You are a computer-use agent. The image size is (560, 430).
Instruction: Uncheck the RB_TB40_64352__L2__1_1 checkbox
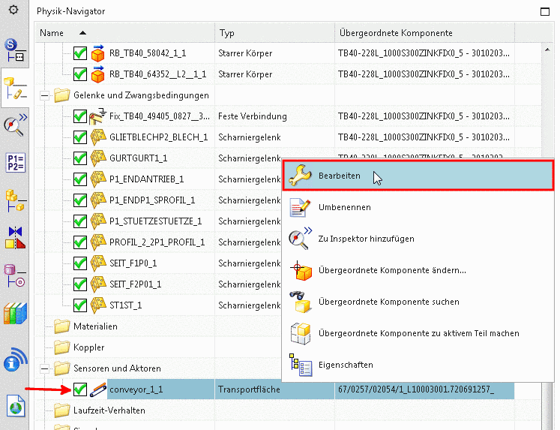(80, 74)
